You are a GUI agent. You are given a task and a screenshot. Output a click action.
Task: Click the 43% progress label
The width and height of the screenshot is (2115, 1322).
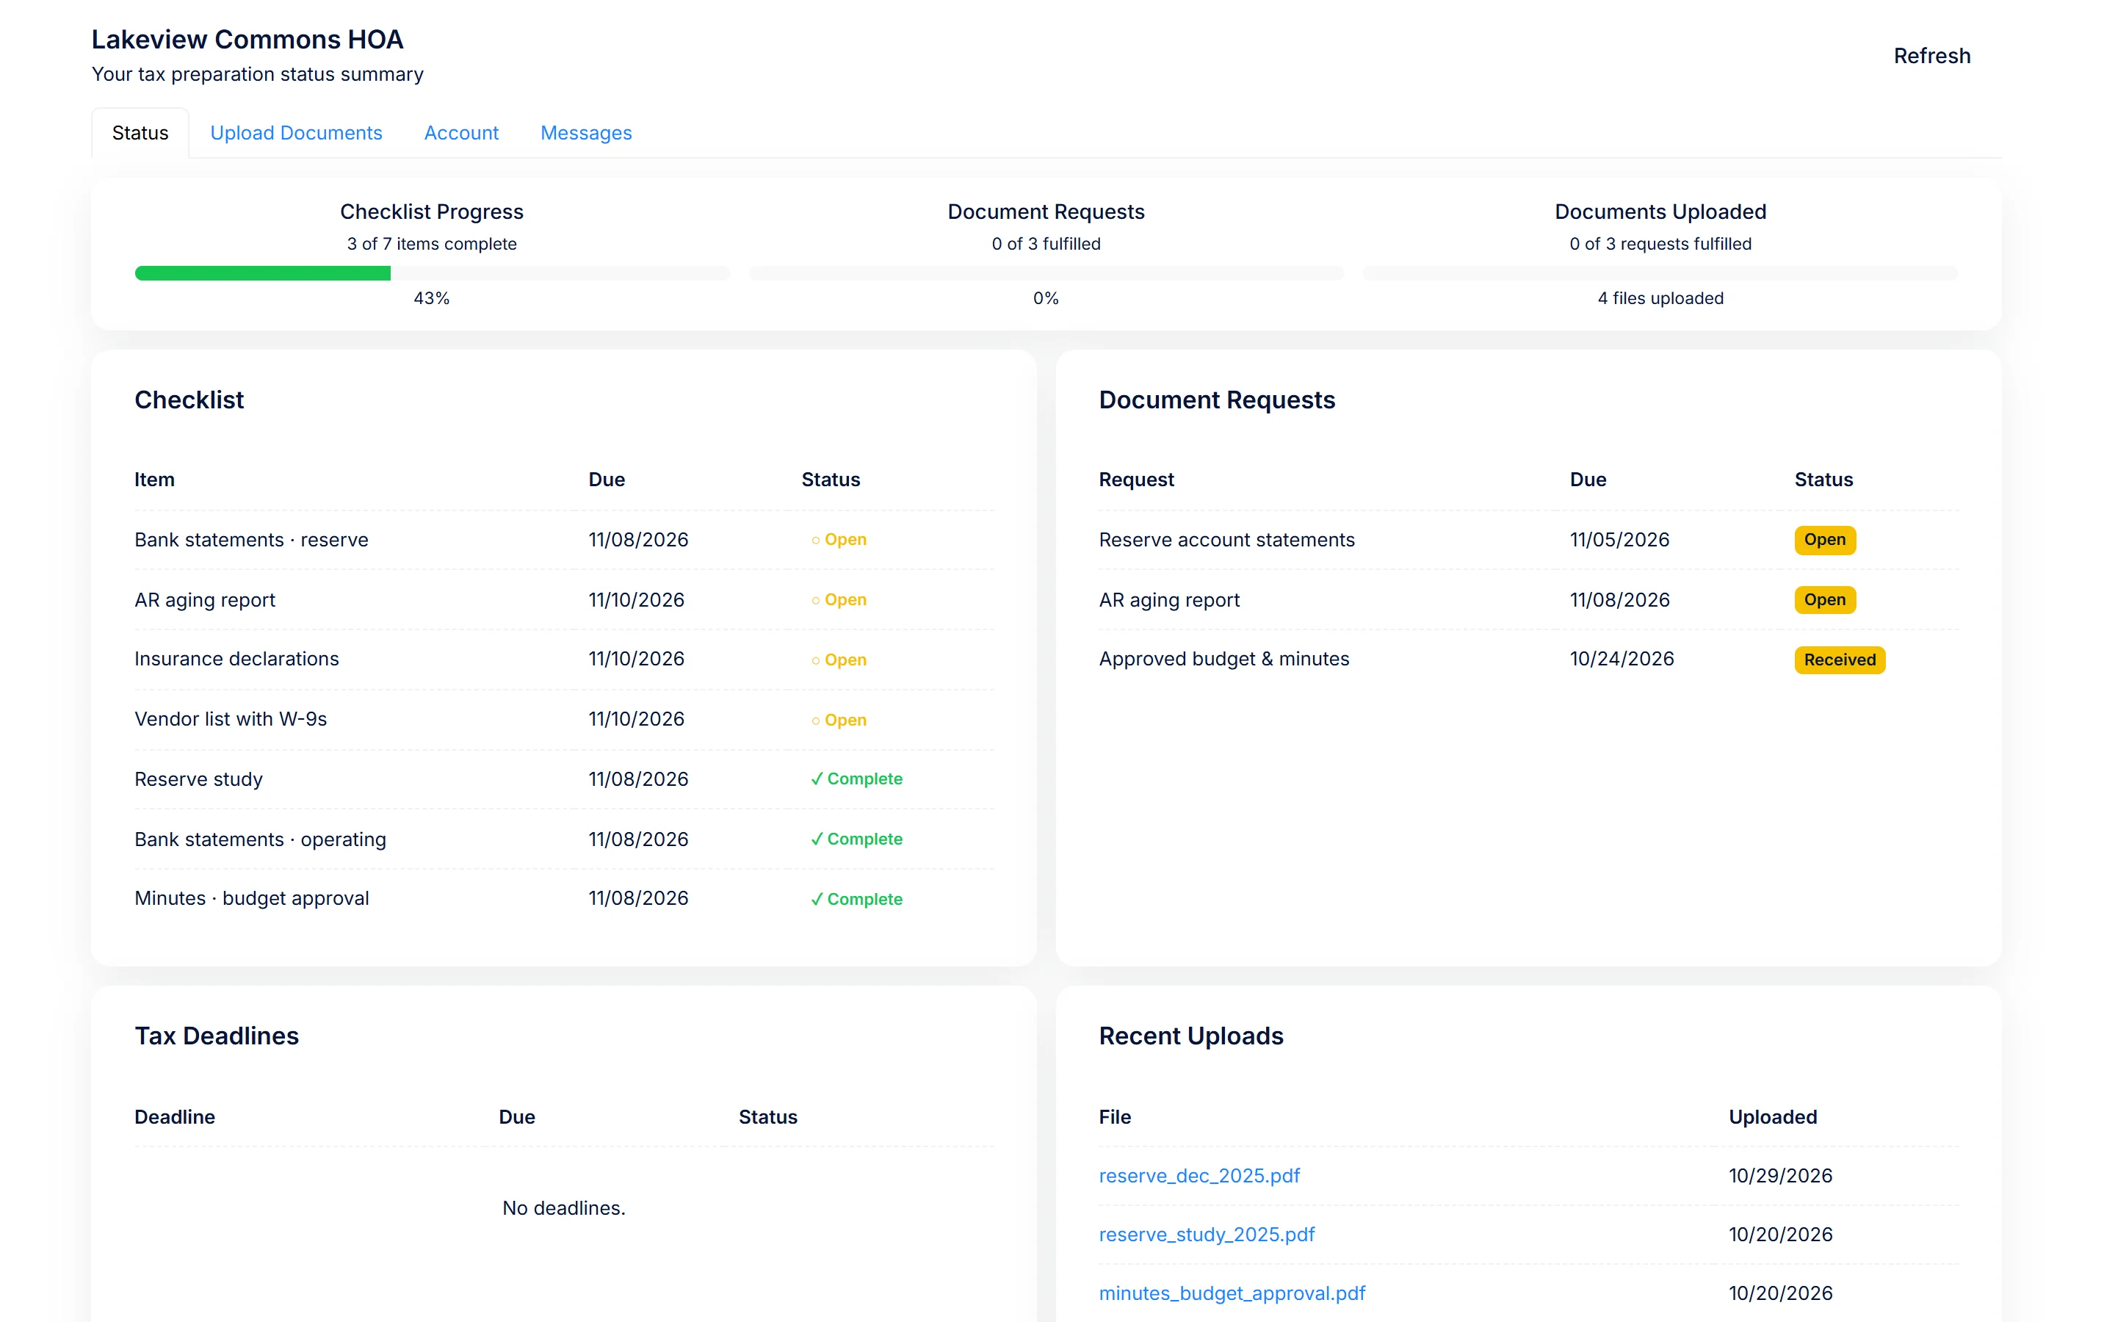pos(432,298)
